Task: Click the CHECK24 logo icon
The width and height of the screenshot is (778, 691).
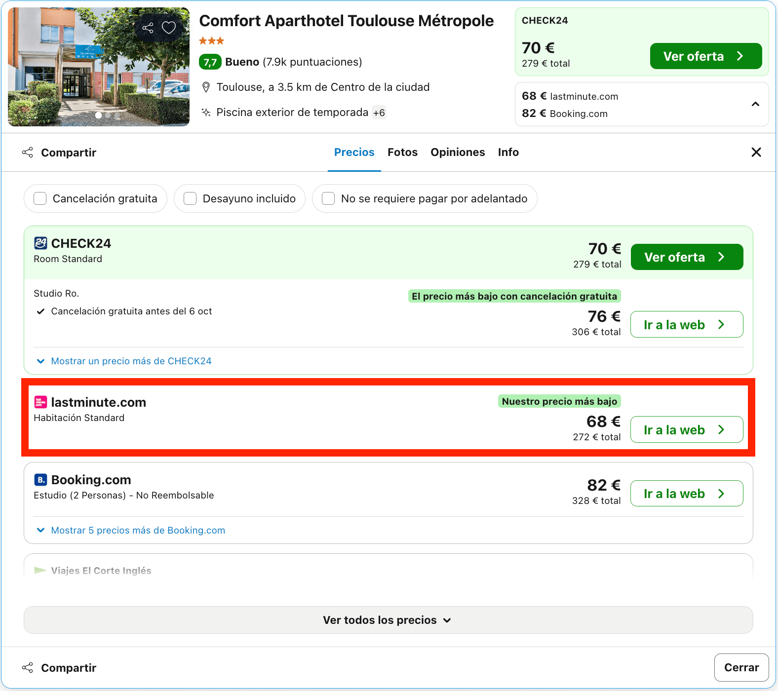Action: [x=40, y=243]
